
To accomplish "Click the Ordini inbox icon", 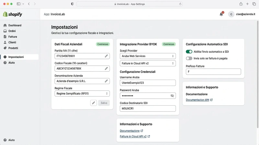I will 5,31.
